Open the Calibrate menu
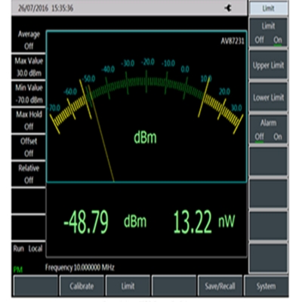The width and height of the screenshot is (302, 302). [x=82, y=286]
